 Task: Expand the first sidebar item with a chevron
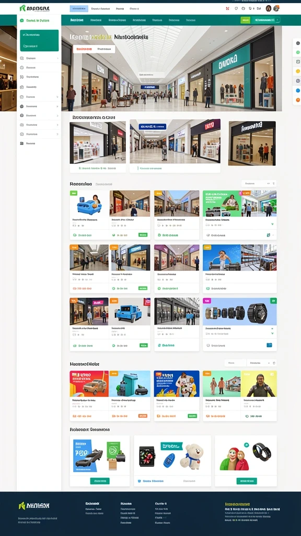point(39,59)
